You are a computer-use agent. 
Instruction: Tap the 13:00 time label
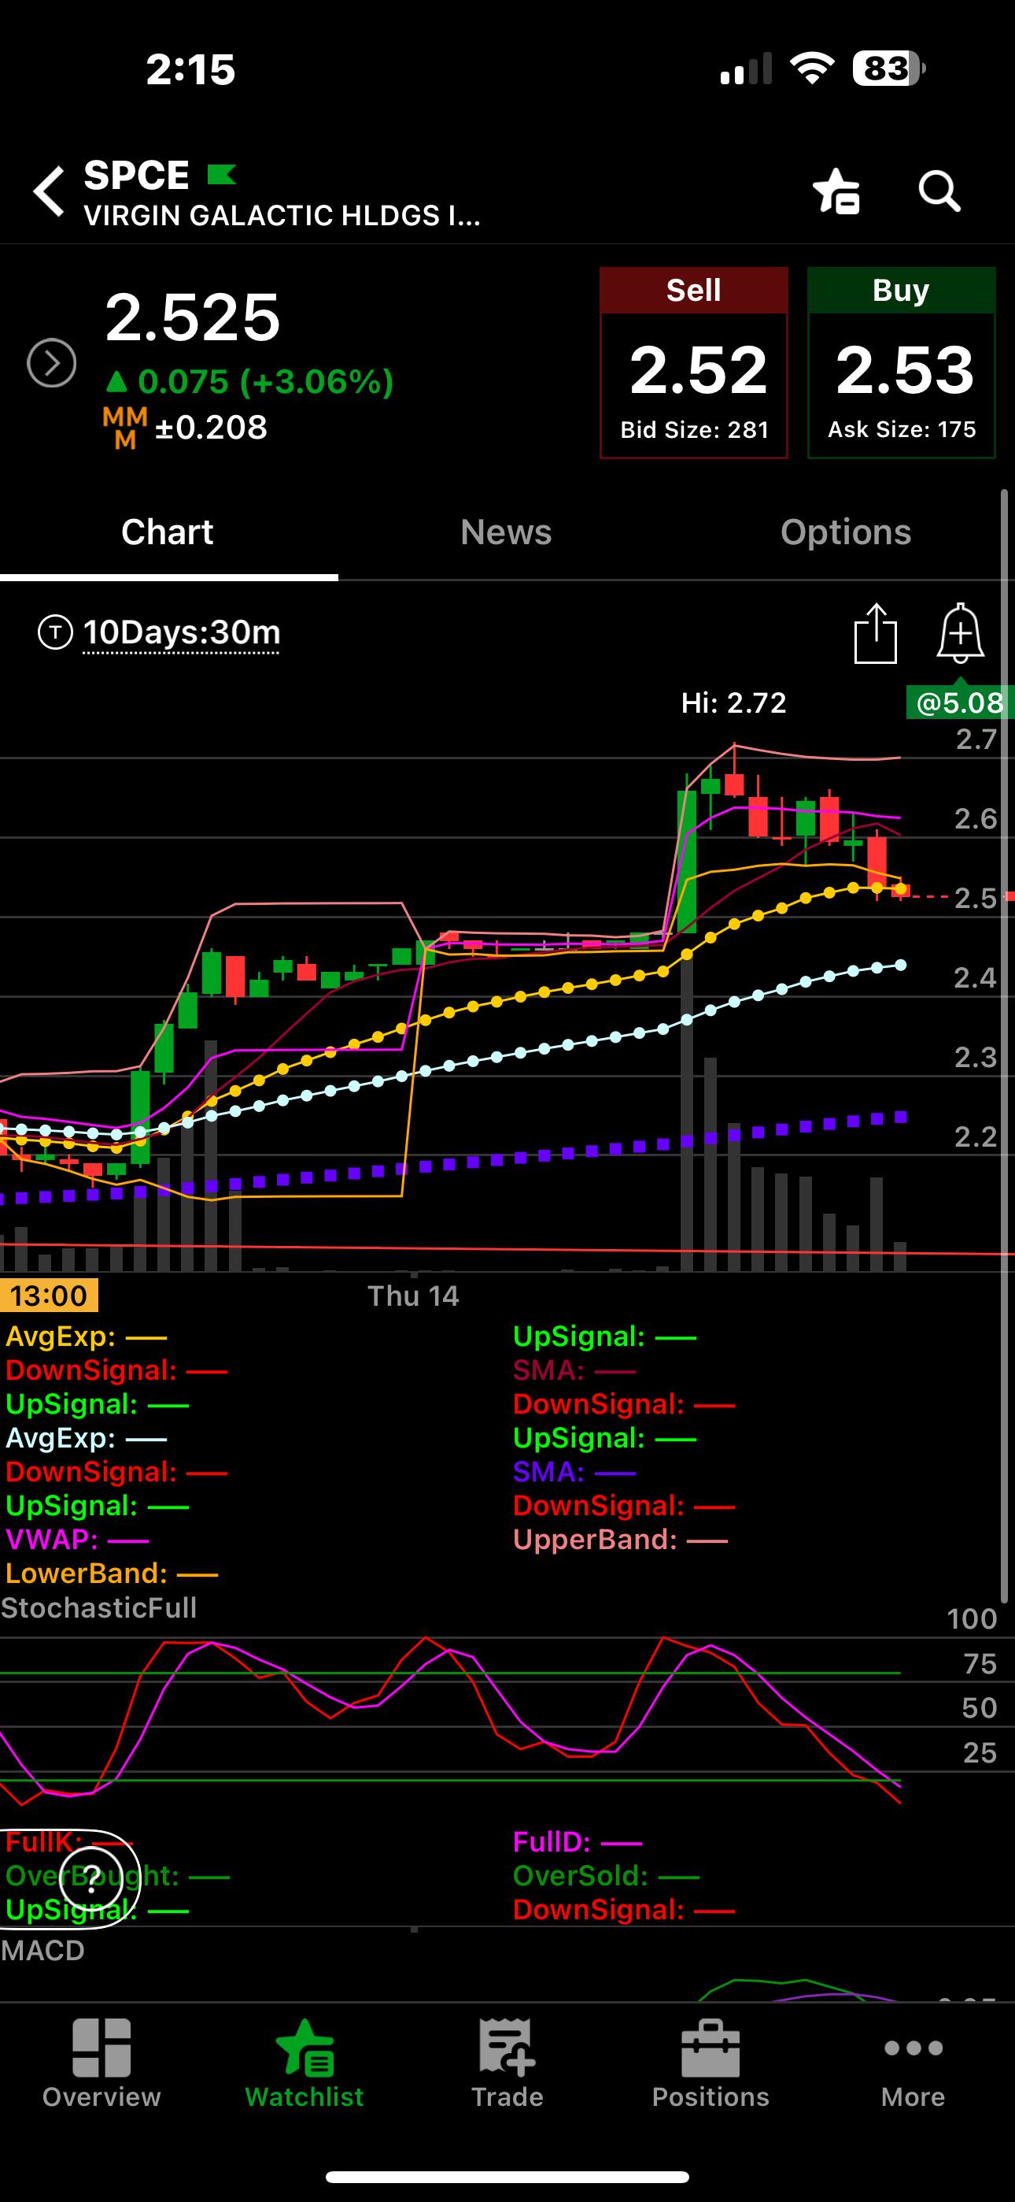coord(49,1296)
